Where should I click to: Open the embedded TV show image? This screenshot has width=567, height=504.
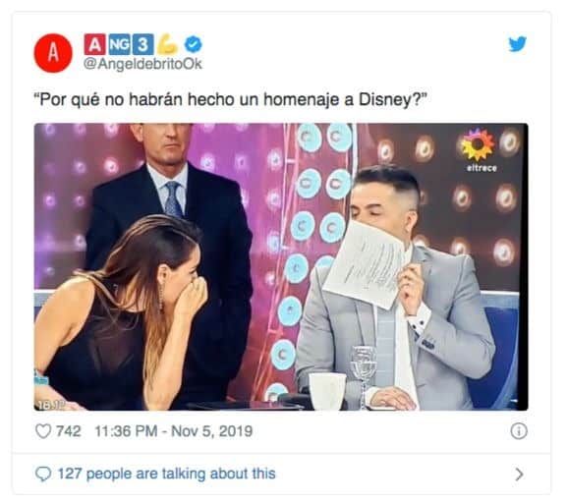click(x=281, y=267)
